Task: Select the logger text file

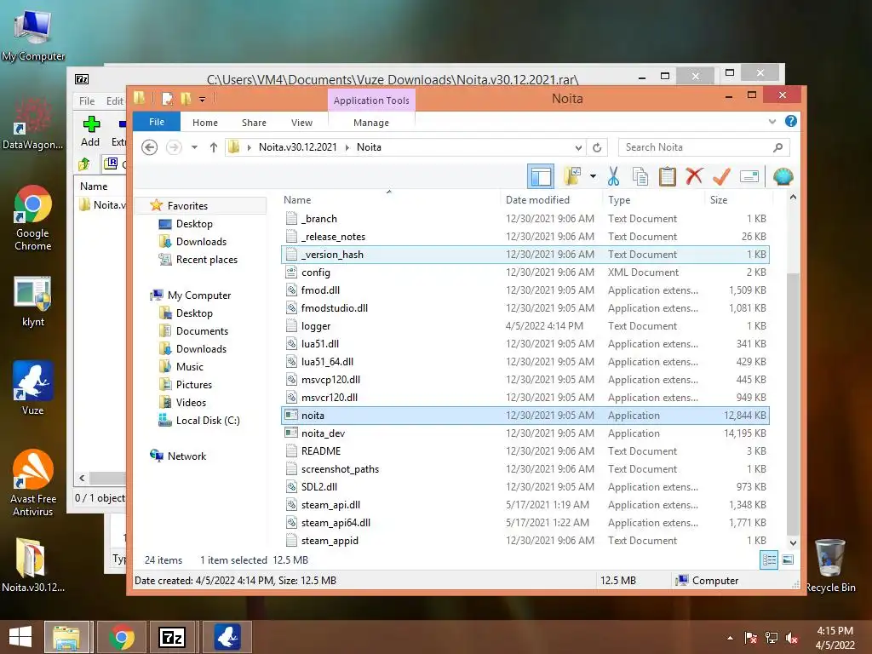Action: 525,326
